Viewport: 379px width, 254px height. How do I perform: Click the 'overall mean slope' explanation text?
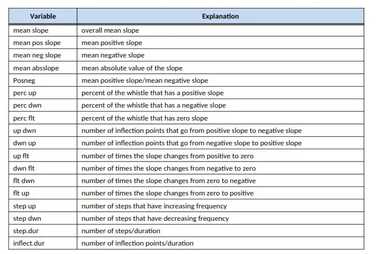110,30
